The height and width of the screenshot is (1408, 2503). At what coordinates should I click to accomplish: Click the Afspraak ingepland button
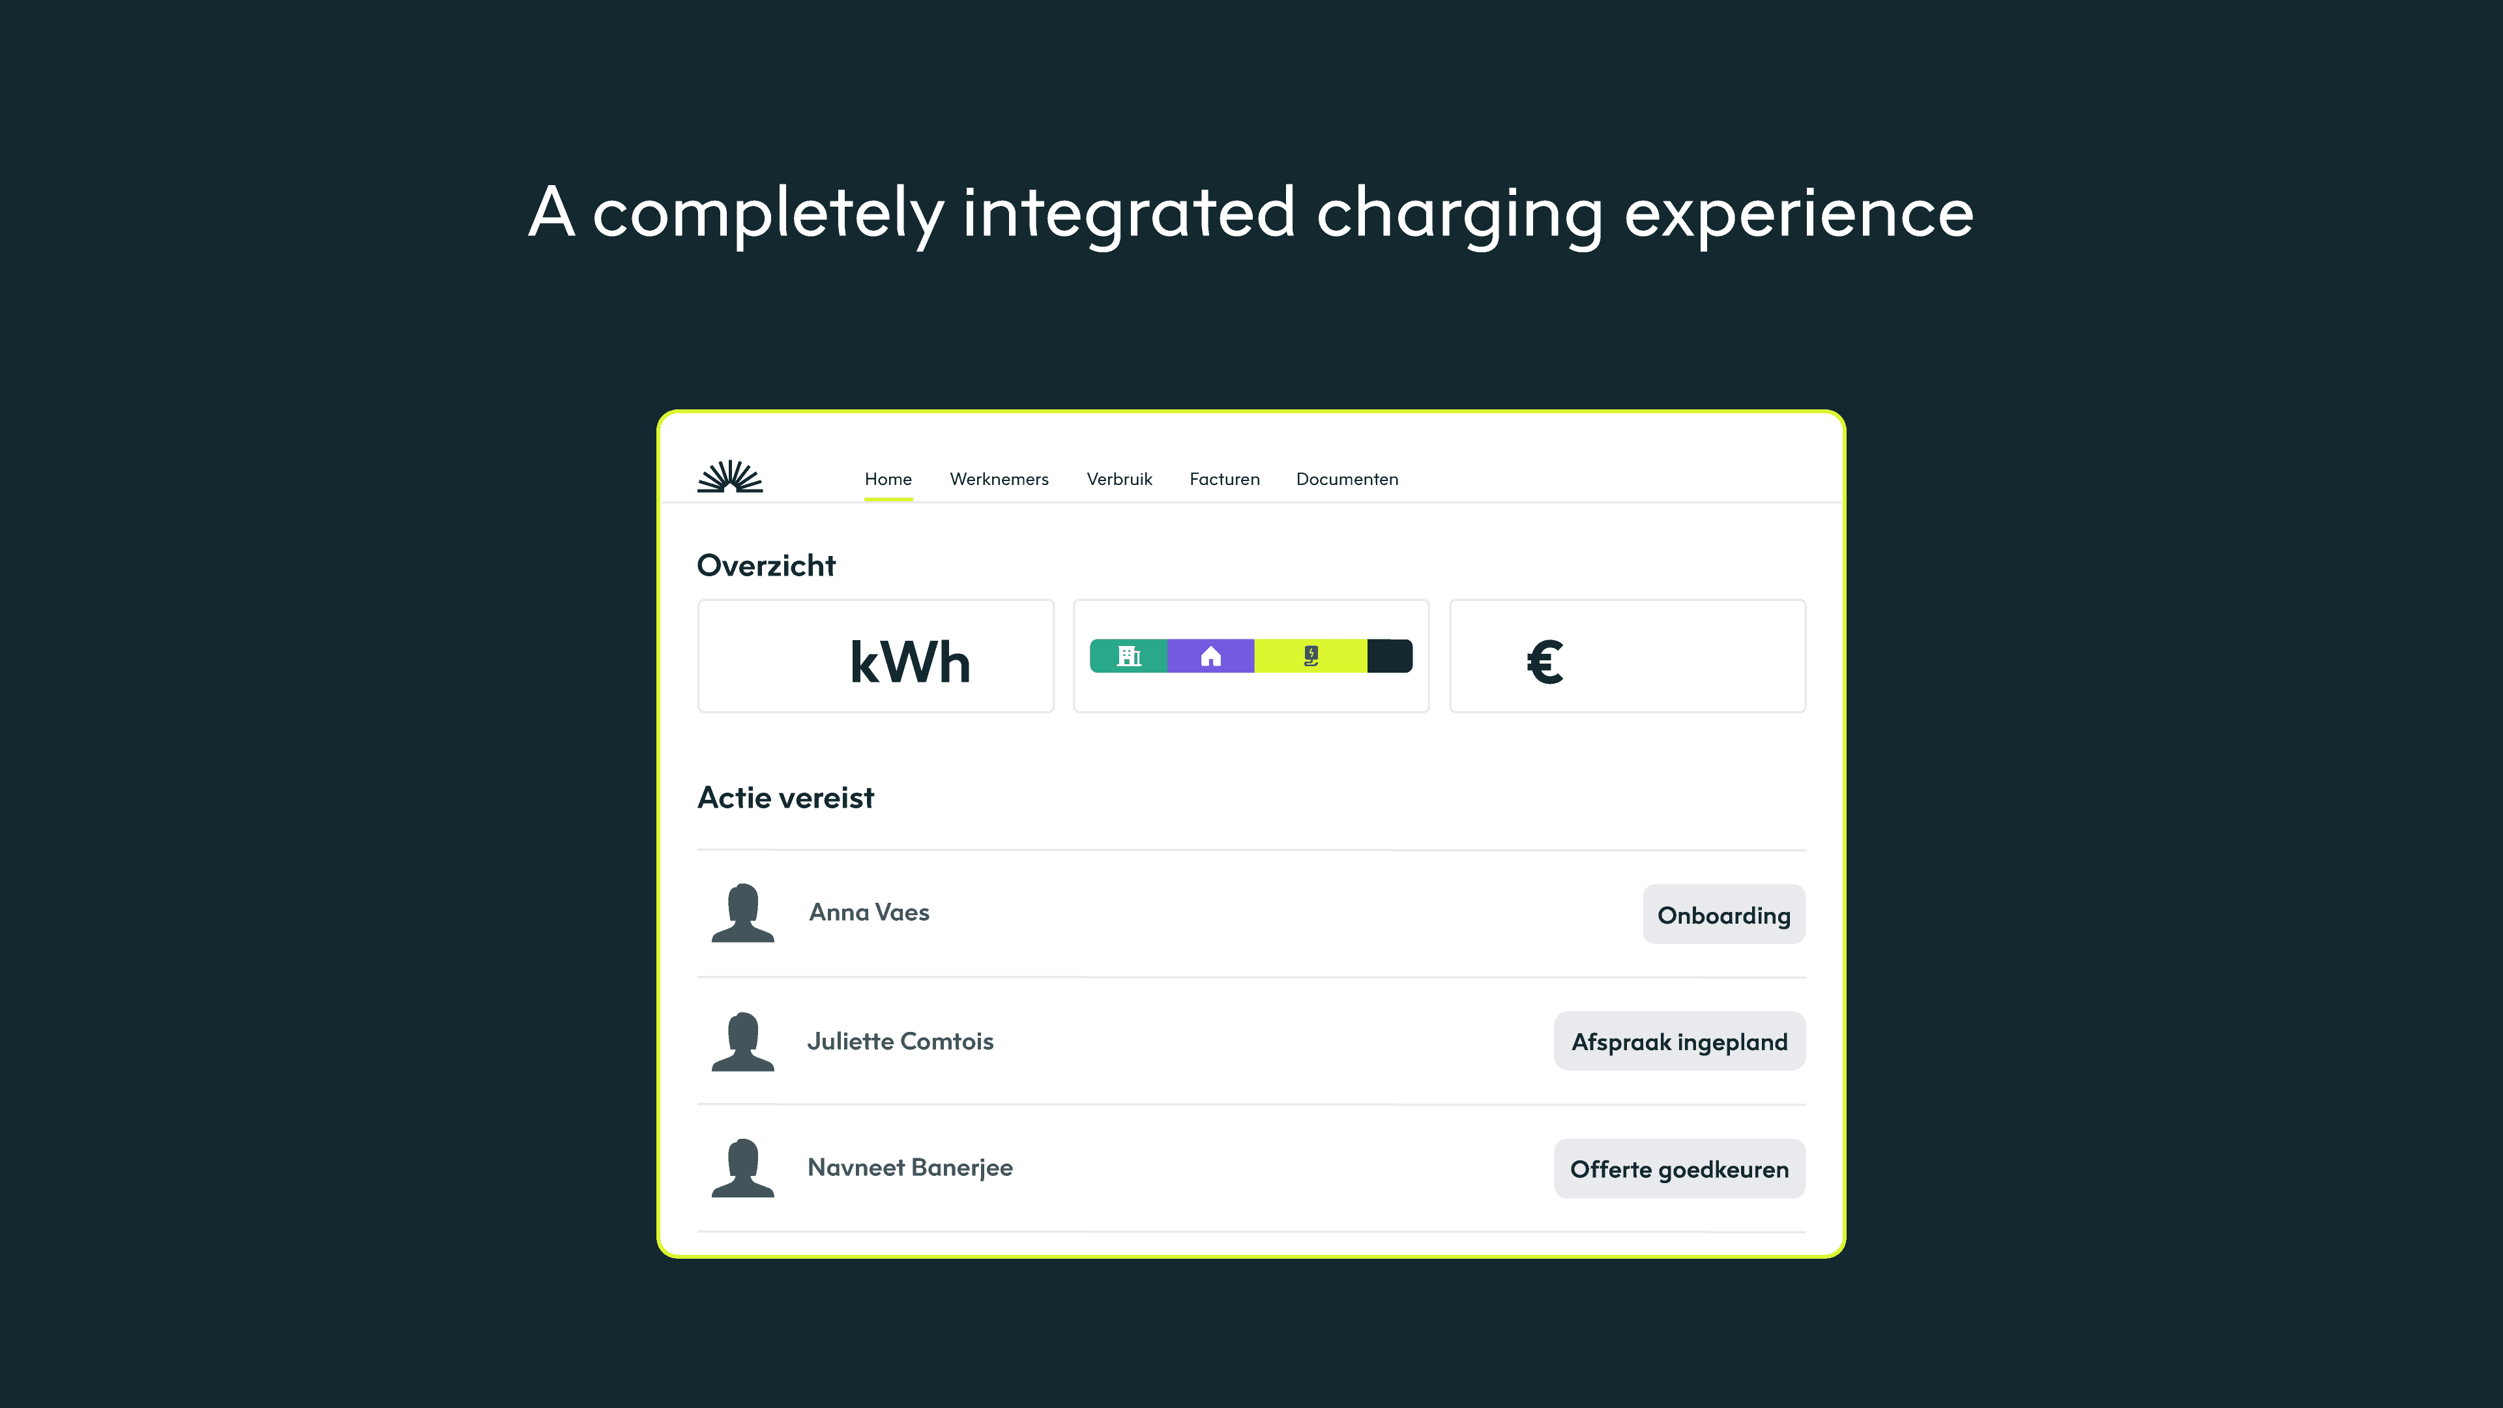(x=1679, y=1042)
